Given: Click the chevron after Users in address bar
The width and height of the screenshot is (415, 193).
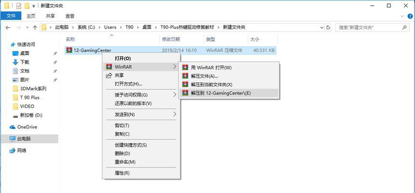Looking at the screenshot, I should pos(121,28).
